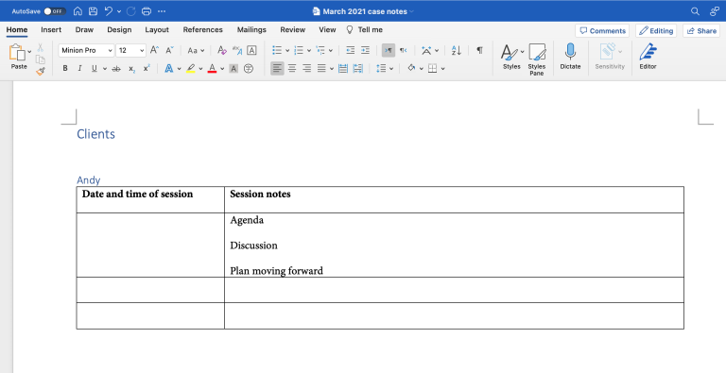The width and height of the screenshot is (726, 373).
Task: Open the Comments button
Action: tap(602, 31)
